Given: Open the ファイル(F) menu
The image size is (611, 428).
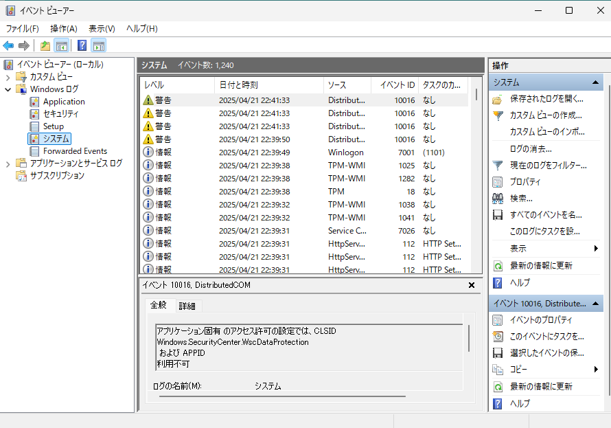Looking at the screenshot, I should tap(22, 29).
